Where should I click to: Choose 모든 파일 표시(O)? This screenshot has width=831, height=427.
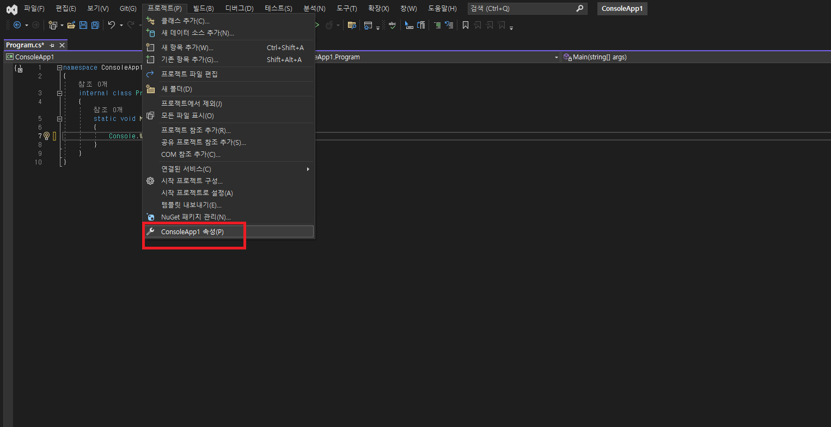229,115
